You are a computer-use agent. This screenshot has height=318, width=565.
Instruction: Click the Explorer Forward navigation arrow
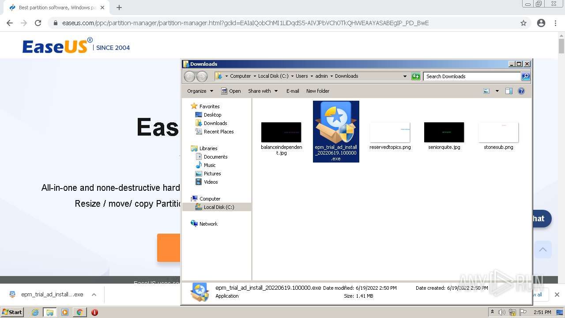tap(202, 76)
